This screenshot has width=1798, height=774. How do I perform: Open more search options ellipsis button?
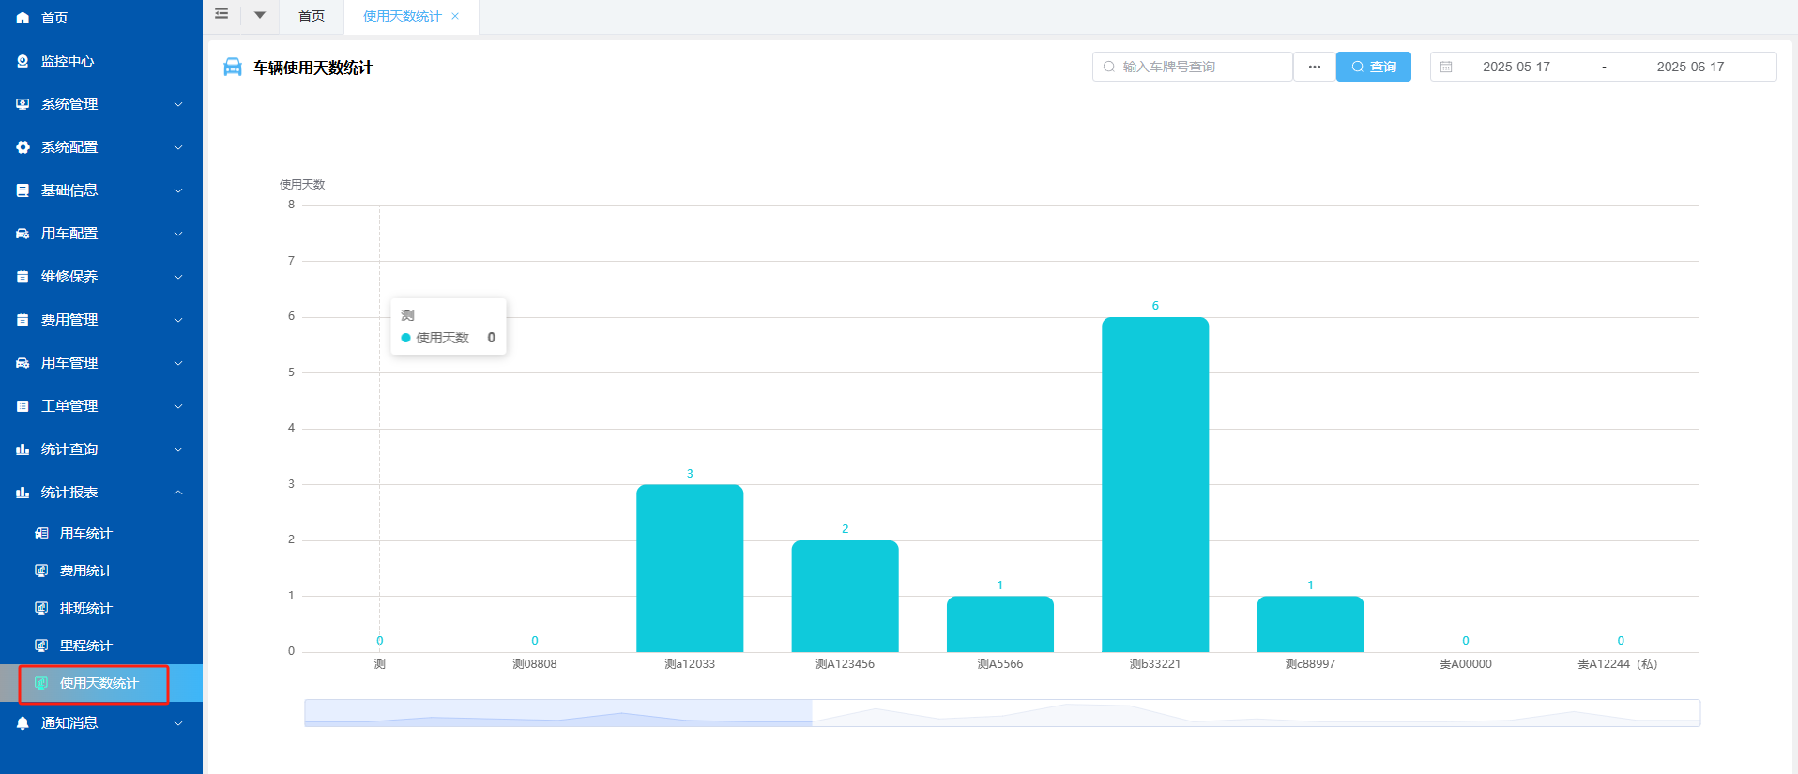point(1314,67)
